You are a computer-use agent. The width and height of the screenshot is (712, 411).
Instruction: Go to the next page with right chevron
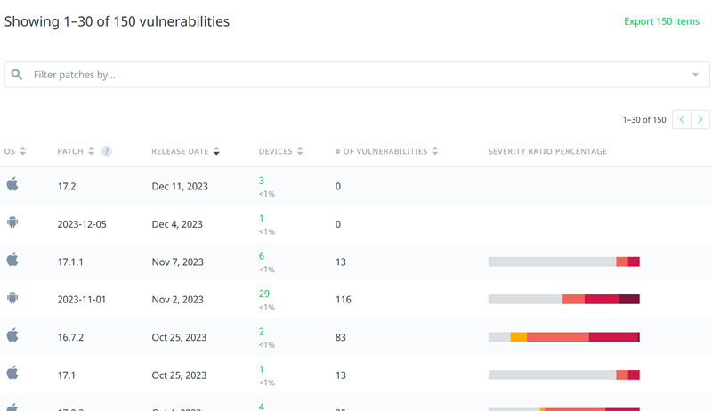pyautogui.click(x=700, y=120)
